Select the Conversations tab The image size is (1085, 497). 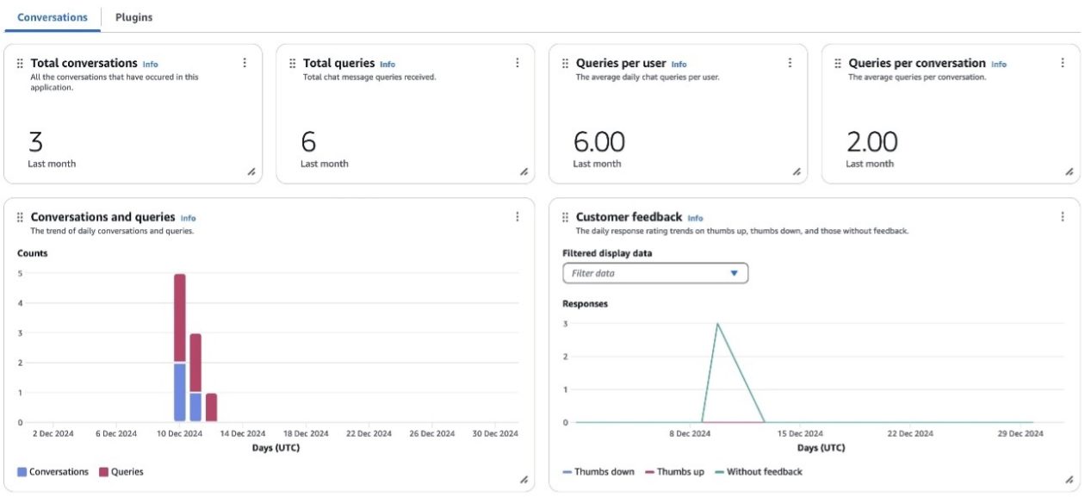click(53, 17)
